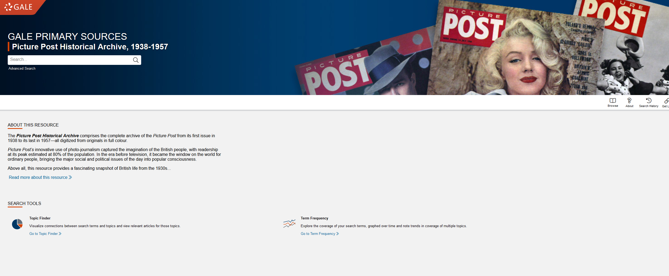Click the Topic Finder description text

coord(105,226)
